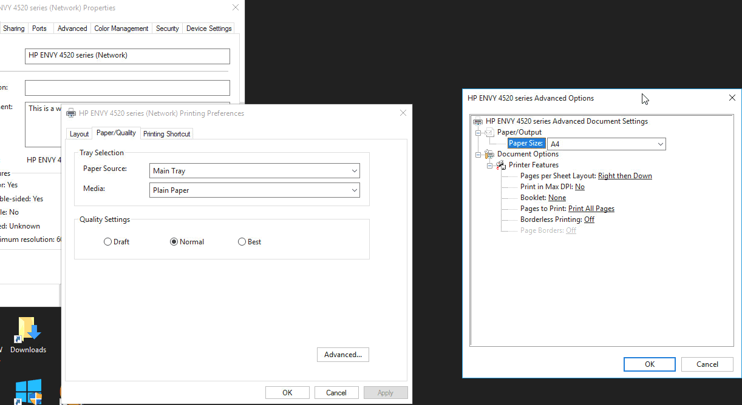Screen dimensions: 742x405
Task: Open the Paper Size A4 dropdown
Action: tap(606, 144)
